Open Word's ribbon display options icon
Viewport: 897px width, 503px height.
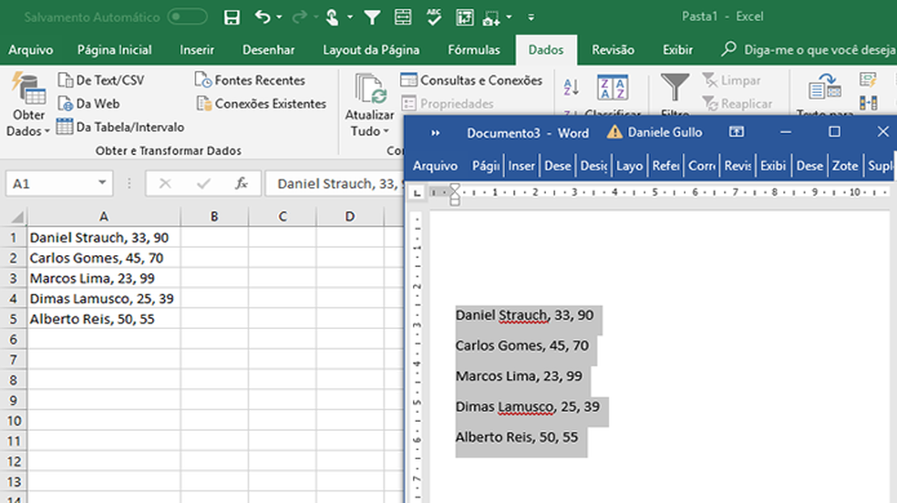click(737, 132)
